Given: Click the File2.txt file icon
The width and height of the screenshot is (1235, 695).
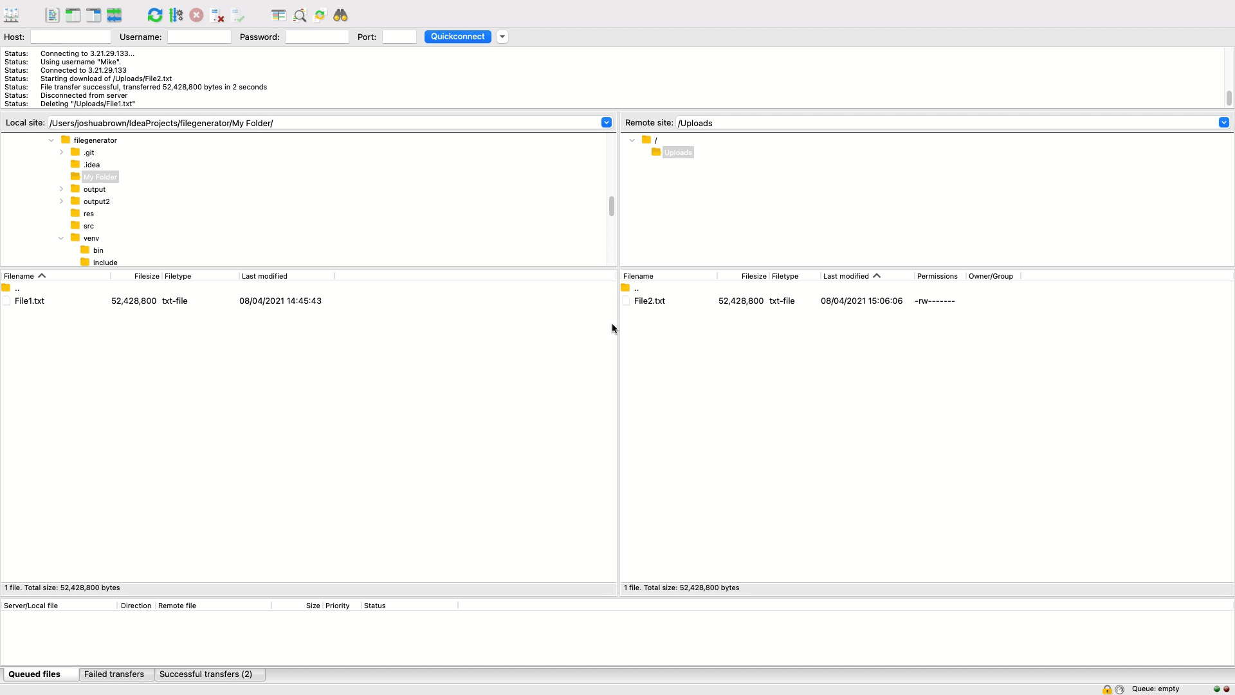Looking at the screenshot, I should (x=626, y=301).
